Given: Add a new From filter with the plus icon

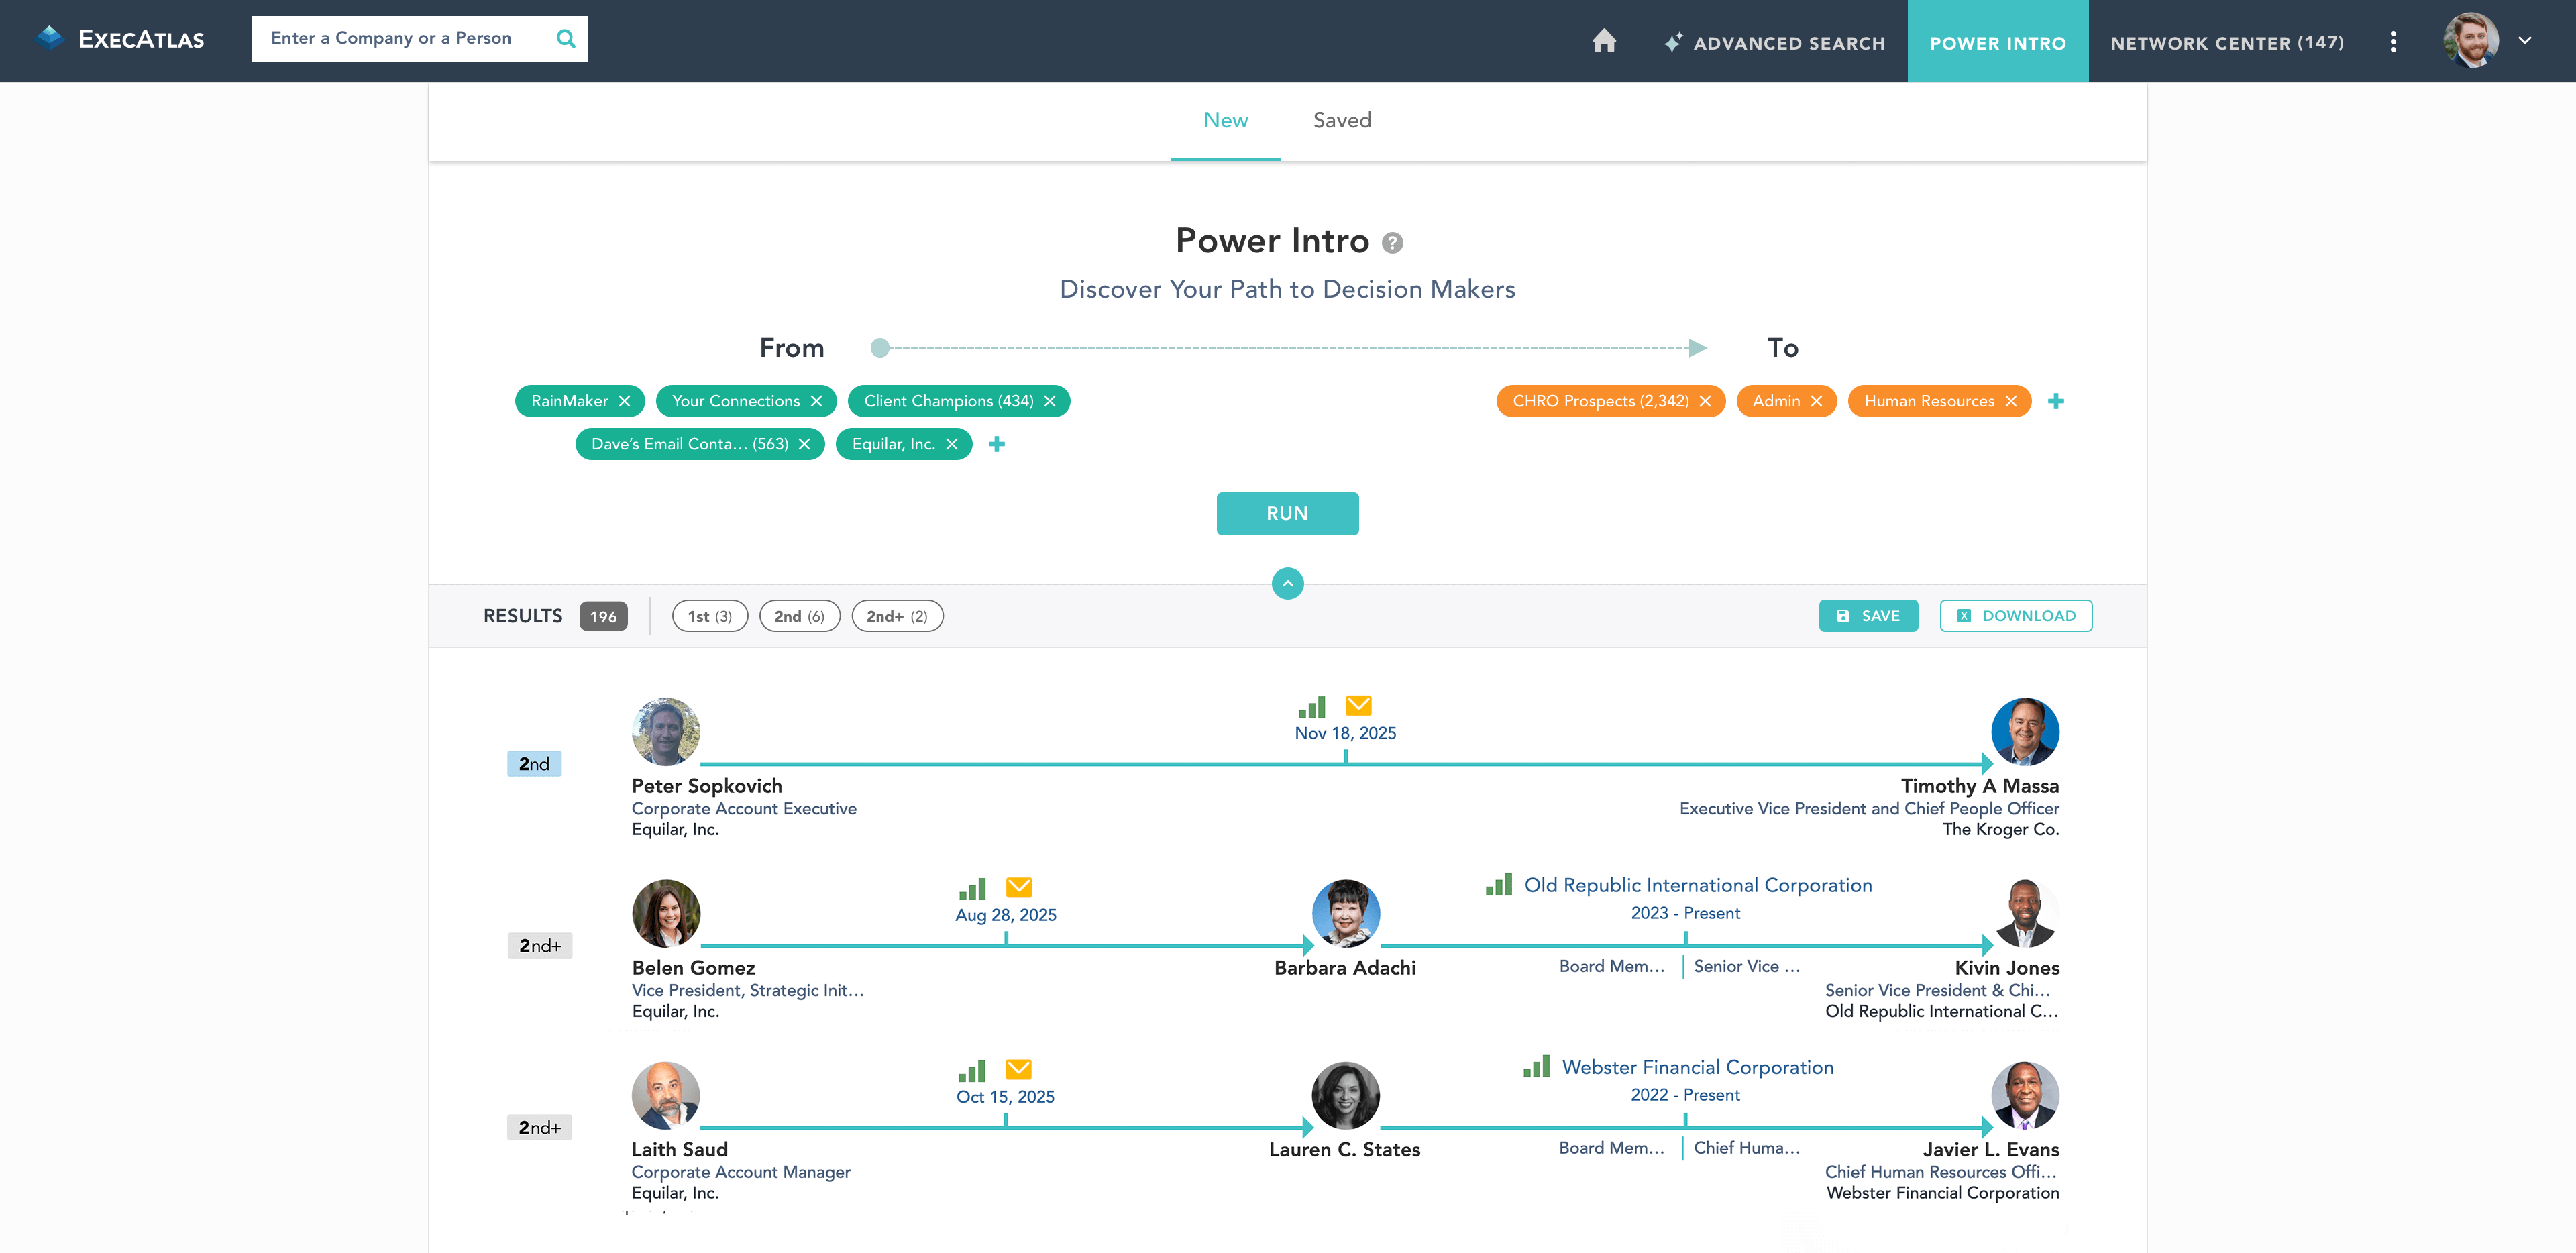Looking at the screenshot, I should 996,444.
